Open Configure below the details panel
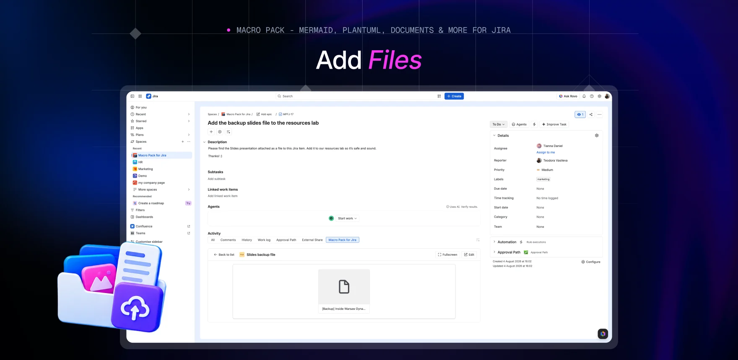738x360 pixels. (591, 262)
